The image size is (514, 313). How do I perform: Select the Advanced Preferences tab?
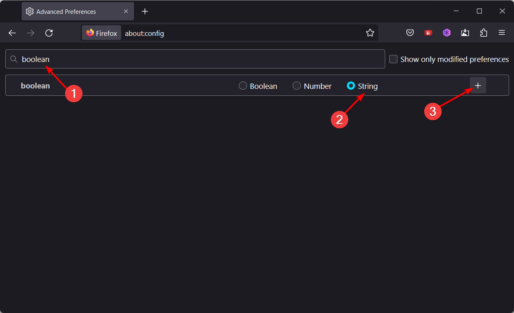coord(78,11)
